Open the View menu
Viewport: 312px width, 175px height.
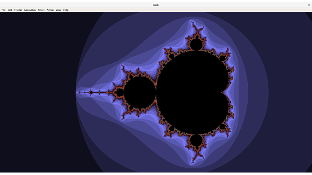pos(58,10)
